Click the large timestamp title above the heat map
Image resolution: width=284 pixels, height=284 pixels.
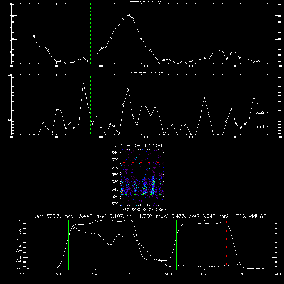coord(142,145)
